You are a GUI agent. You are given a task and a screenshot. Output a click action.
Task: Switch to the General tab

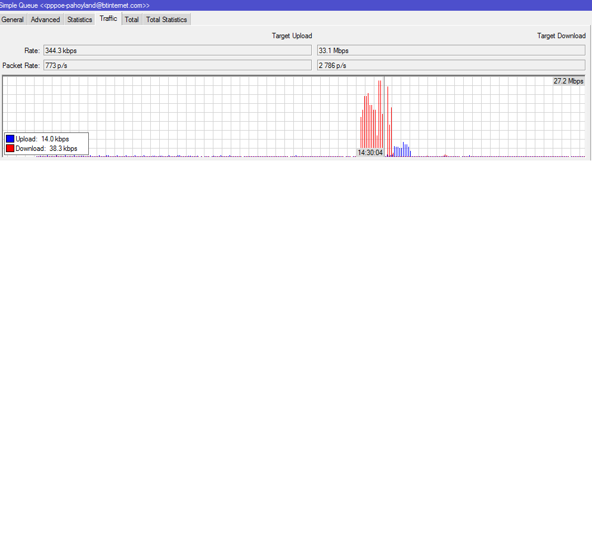click(x=13, y=20)
